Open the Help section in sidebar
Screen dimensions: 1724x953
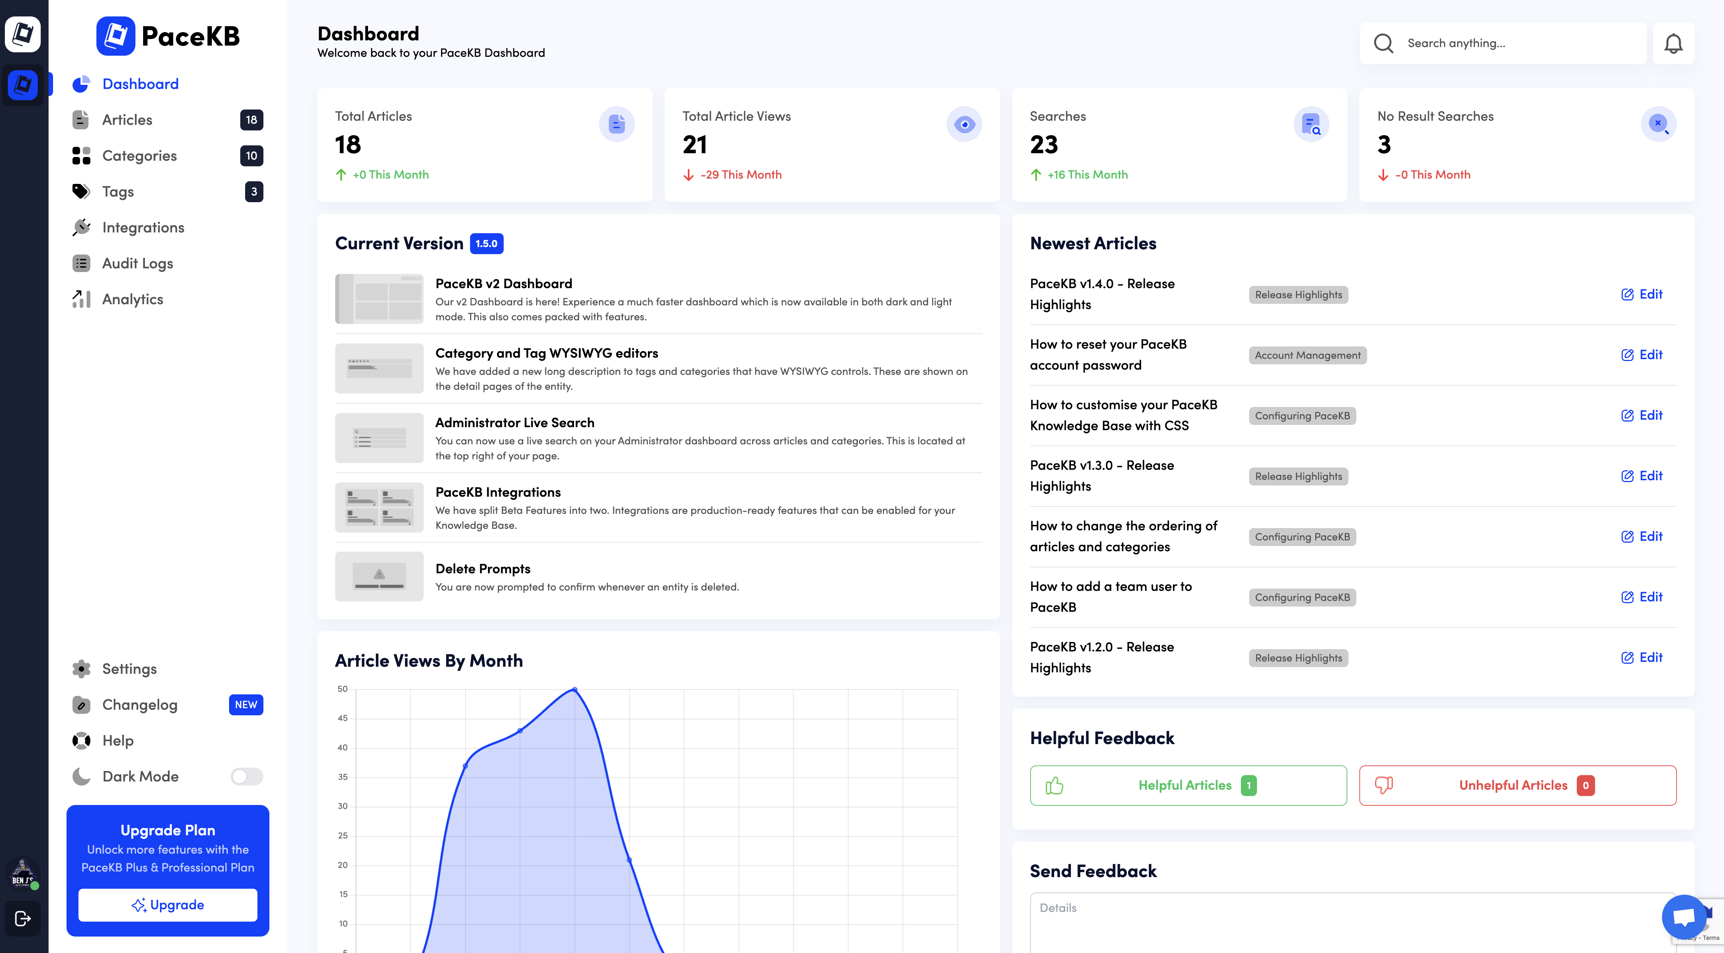point(117,740)
